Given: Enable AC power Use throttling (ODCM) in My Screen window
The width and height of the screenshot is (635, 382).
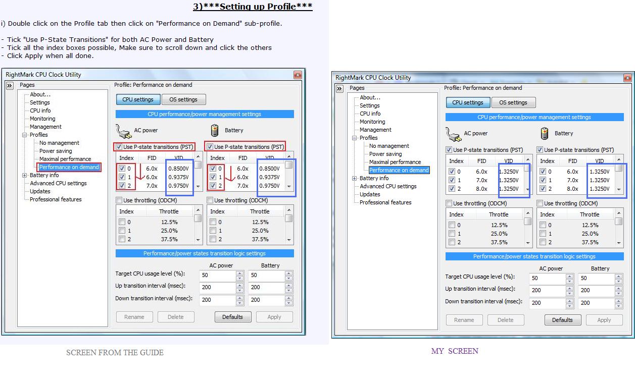Looking at the screenshot, I should pos(449,203).
